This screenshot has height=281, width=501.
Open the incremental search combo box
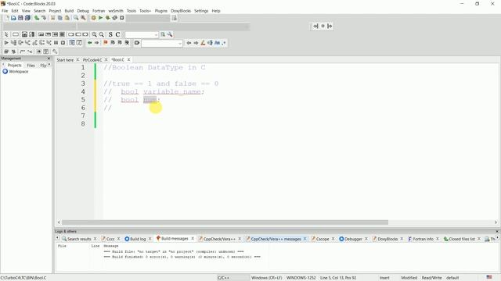(x=162, y=43)
